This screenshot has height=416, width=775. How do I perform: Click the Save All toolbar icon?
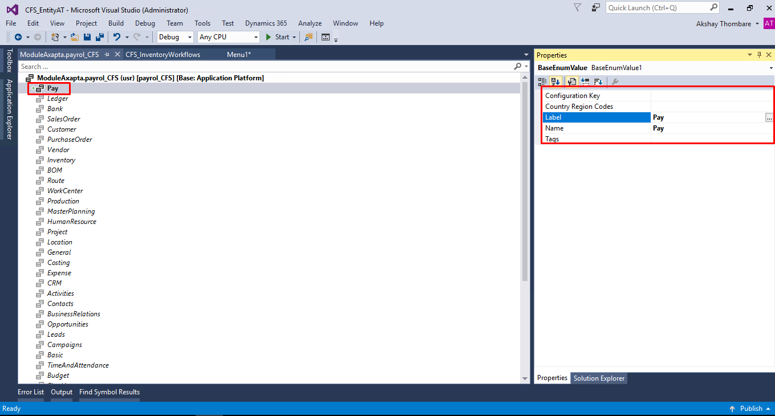[100, 37]
